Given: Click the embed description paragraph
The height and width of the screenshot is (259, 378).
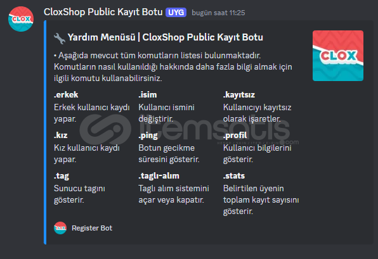Looking at the screenshot, I should tap(173, 67).
